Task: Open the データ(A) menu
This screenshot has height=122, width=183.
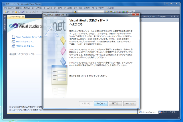Action: coord(58,8)
